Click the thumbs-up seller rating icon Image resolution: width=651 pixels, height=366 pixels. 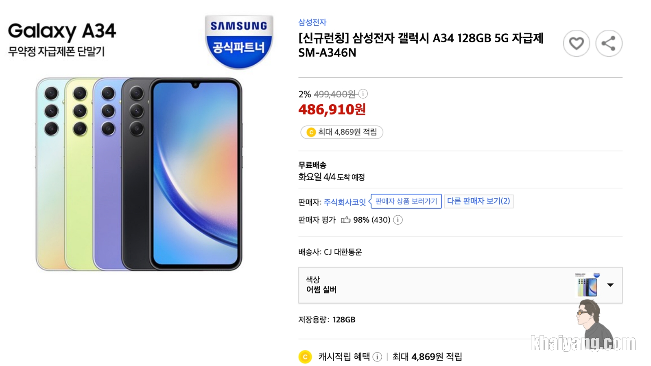pos(345,220)
